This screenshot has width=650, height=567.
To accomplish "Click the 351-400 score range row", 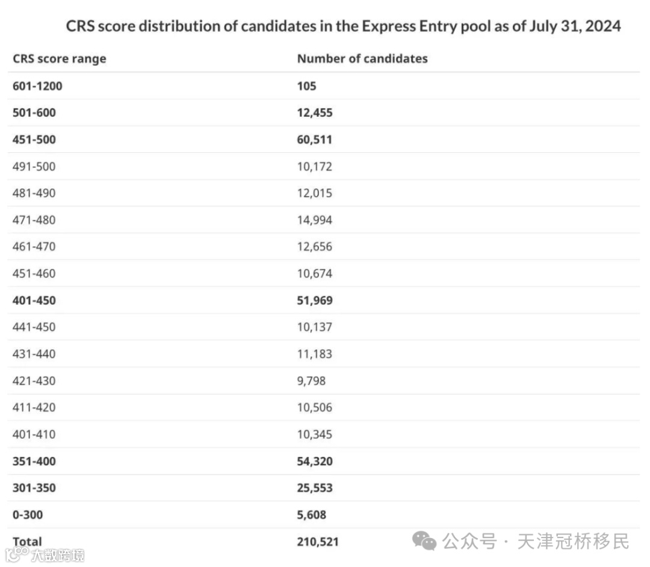I will (34, 461).
